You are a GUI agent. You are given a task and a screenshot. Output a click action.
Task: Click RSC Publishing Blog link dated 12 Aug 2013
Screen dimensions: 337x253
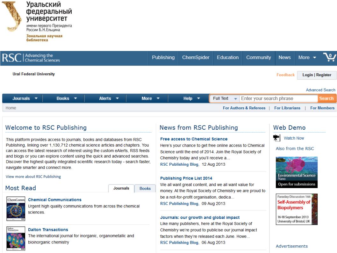tap(179, 164)
